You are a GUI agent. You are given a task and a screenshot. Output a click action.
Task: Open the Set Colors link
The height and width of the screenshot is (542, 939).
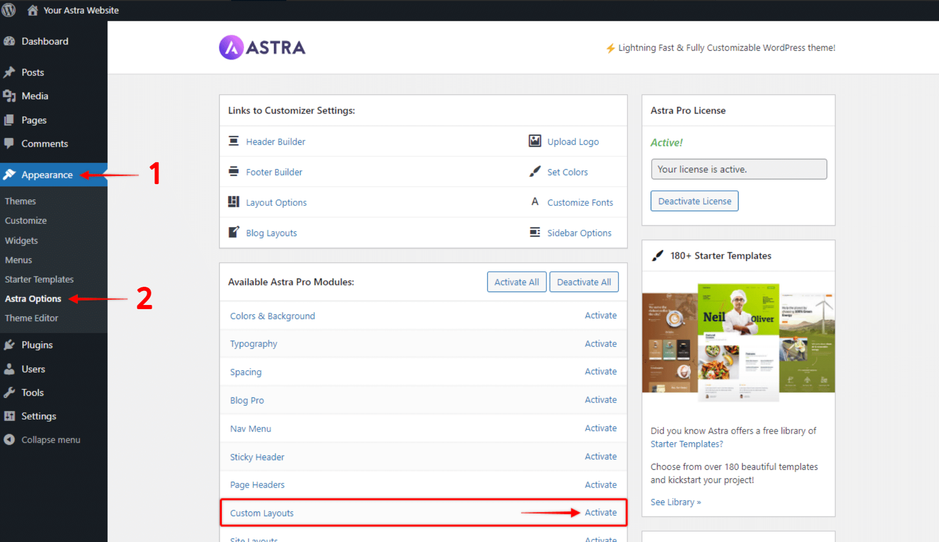click(x=568, y=172)
